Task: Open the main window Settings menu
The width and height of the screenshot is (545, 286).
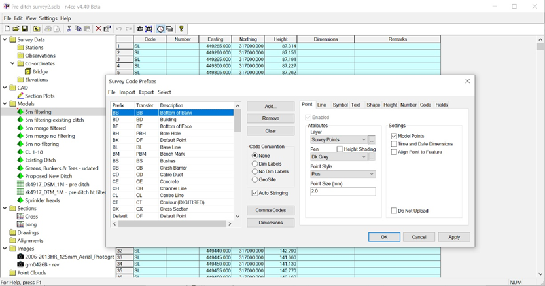Action: tap(48, 18)
